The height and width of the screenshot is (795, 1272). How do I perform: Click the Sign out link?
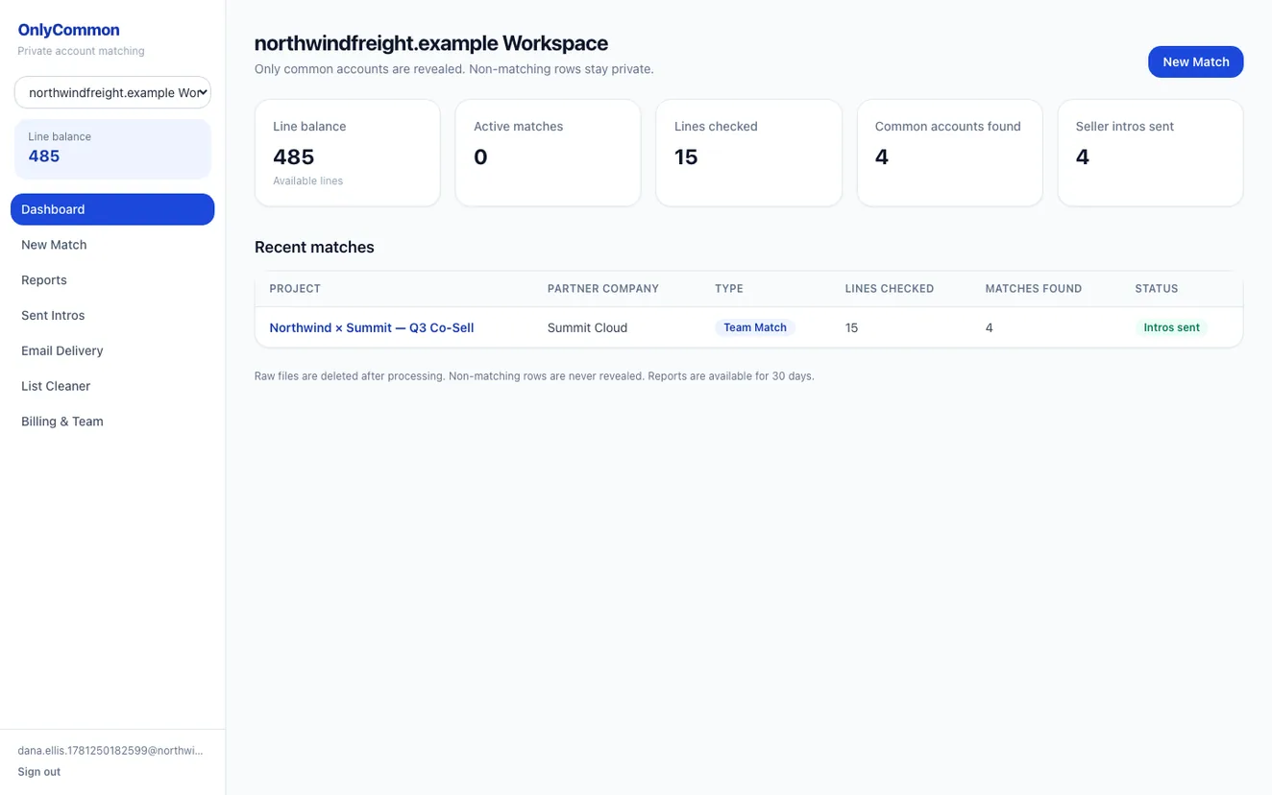coord(38,772)
